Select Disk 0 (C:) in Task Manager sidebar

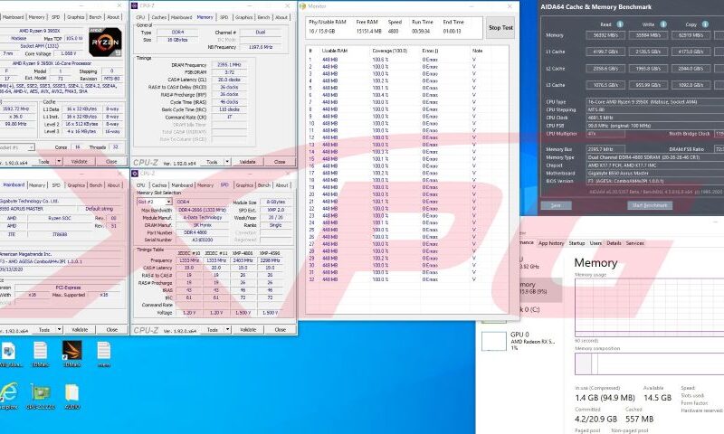point(529,309)
